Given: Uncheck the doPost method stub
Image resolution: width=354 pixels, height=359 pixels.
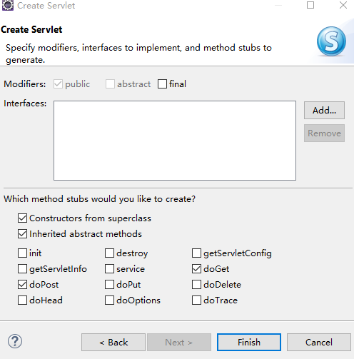Looking at the screenshot, I should [22, 285].
